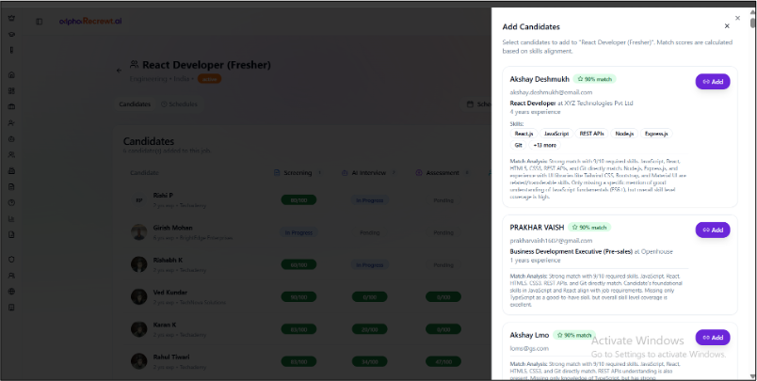
Task: Add PRAKHAR VAISH to the job
Action: (713, 230)
